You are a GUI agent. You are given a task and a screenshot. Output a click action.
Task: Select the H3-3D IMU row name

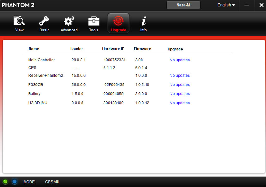[38, 103]
